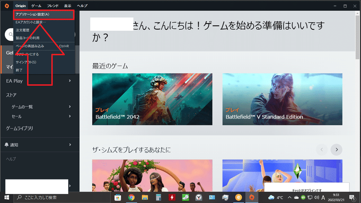This screenshot has width=361, height=203.
Task: Open Microsoft Store from taskbar
Action: tap(118, 198)
